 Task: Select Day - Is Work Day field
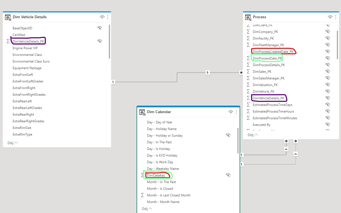[160, 162]
